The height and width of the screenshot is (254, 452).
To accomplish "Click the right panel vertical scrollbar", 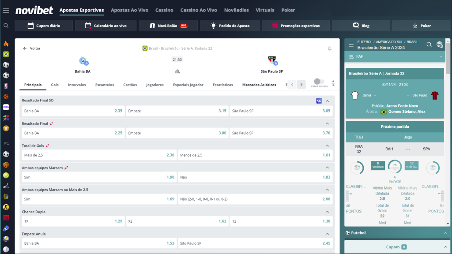I will [448, 57].
